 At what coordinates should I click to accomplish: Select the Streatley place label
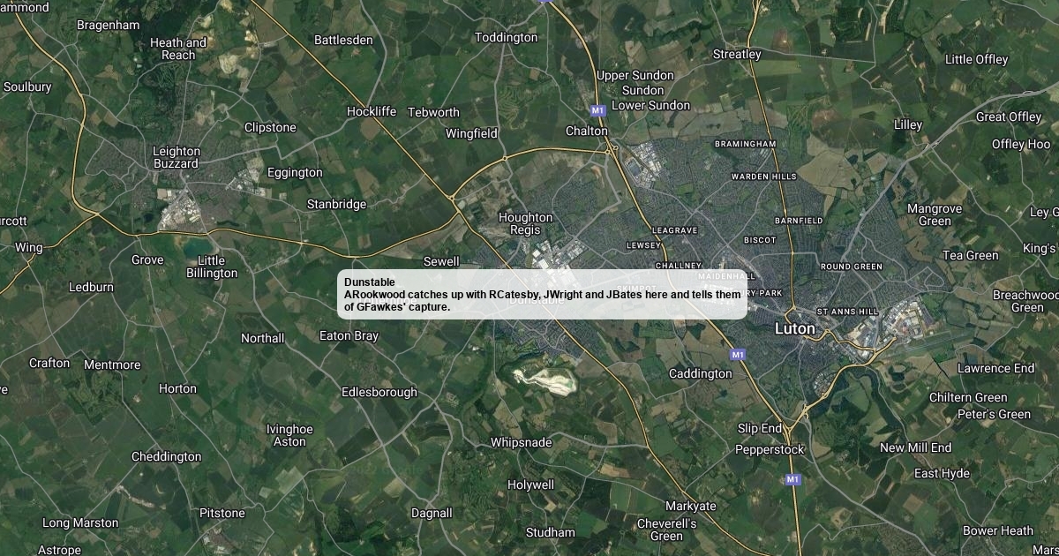pos(737,54)
